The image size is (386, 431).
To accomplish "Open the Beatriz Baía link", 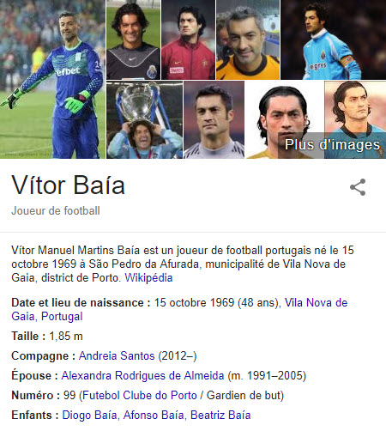I will click(x=220, y=415).
